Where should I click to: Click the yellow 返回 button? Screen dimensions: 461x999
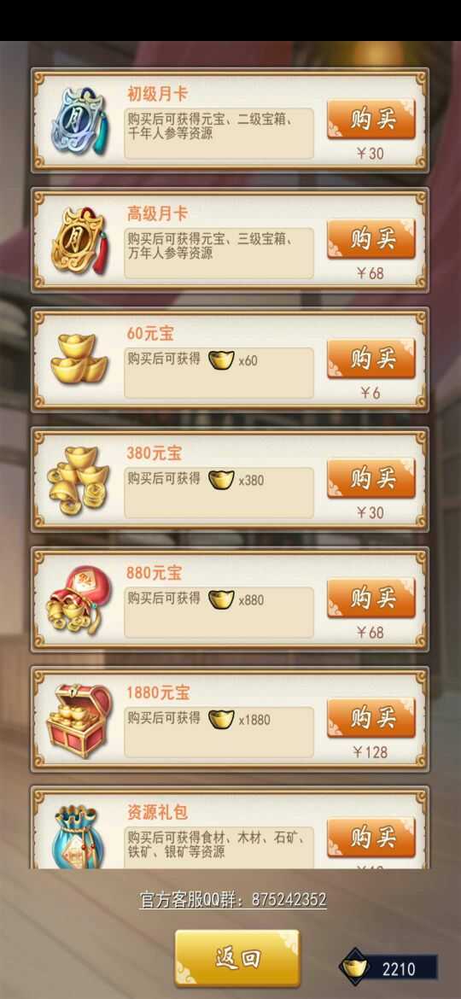pos(237,957)
